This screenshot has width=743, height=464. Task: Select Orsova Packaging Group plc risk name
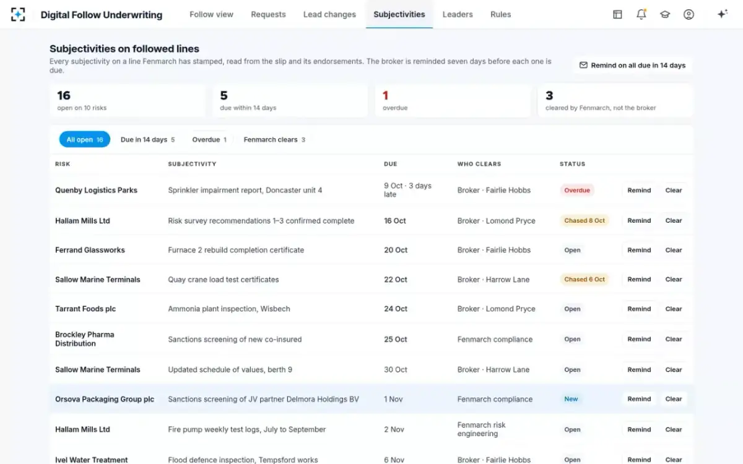click(105, 400)
